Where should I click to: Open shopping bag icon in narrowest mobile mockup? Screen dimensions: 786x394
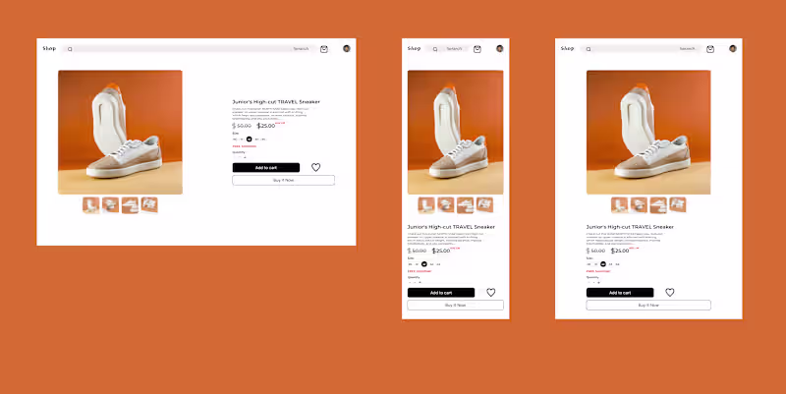[x=477, y=49]
